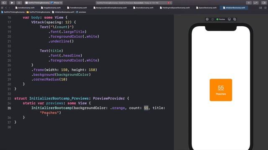Switch to SpacerBootcamp.swift tab

pyautogui.click(x=206, y=7)
